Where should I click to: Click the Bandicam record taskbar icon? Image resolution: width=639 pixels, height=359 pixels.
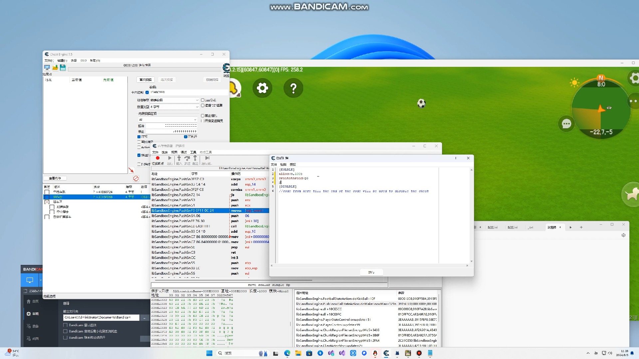pyautogui.click(x=419, y=353)
